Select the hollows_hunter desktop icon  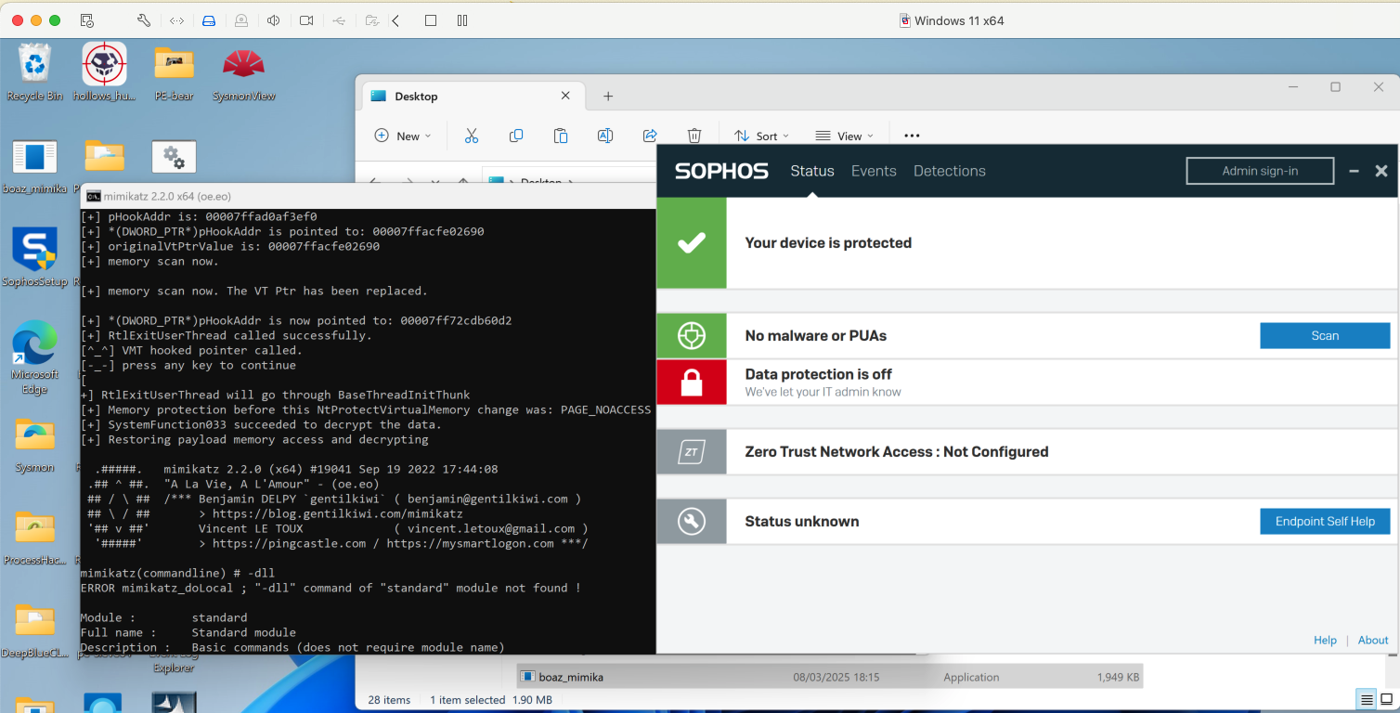104,71
